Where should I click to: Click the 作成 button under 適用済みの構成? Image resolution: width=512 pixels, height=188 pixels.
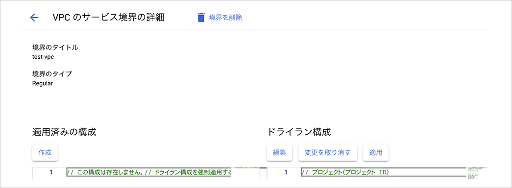point(45,152)
